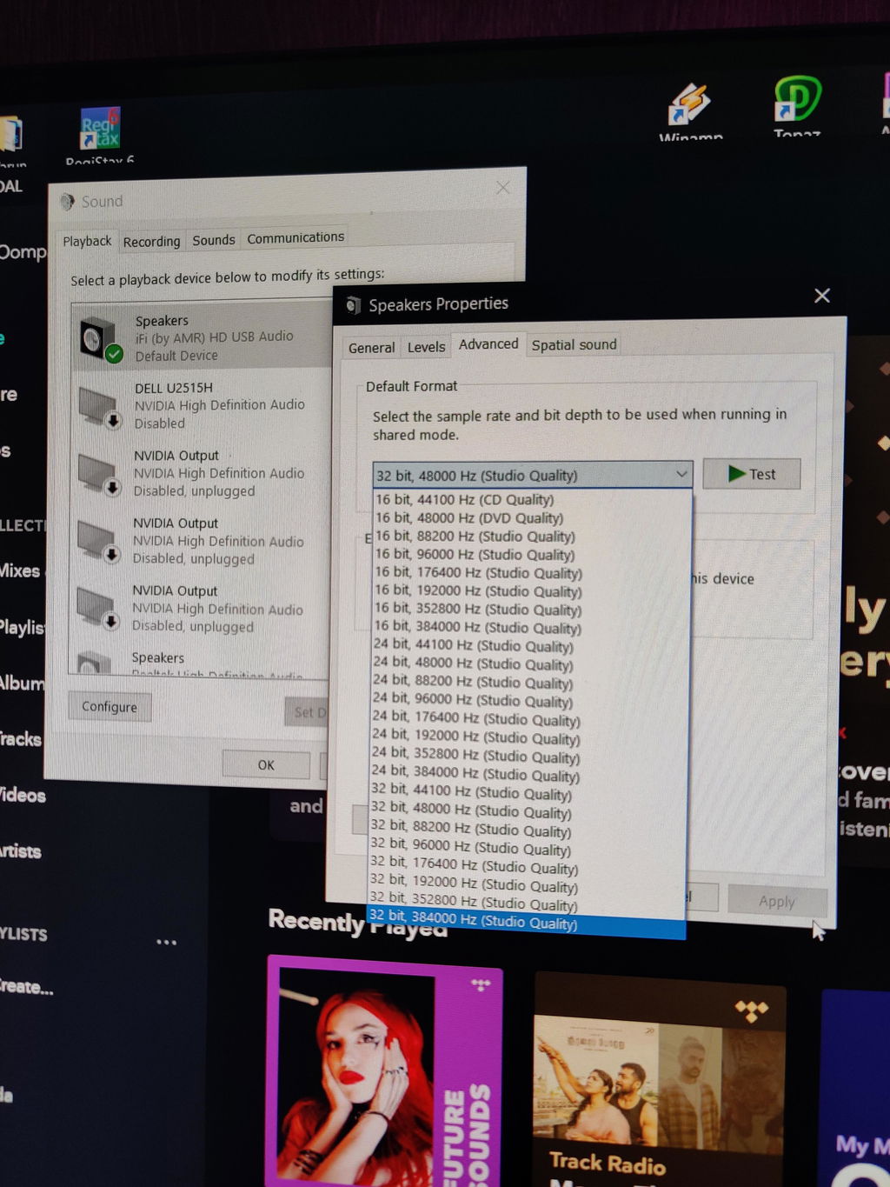This screenshot has width=890, height=1187.
Task: Select the DELL U2515H monitor device icon
Action: tap(97, 407)
